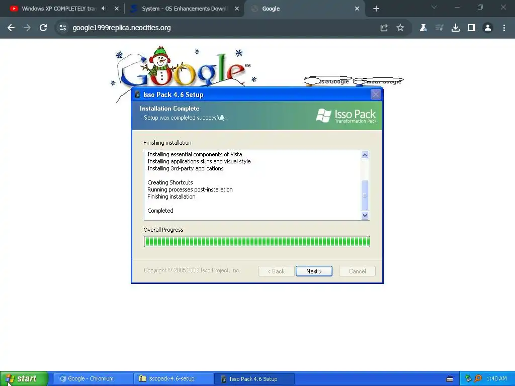Click 'Installing applications skins and visual style' line

[x=199, y=161]
